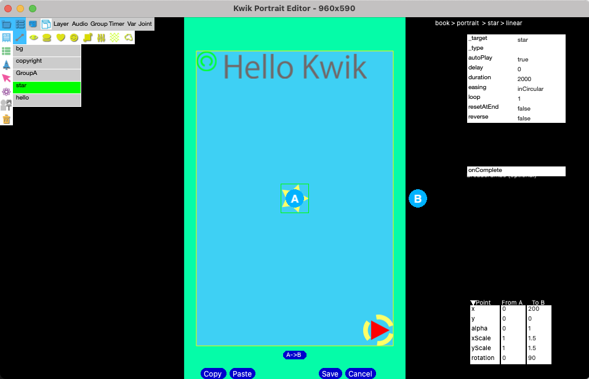Open the blue book pages icon

coord(33,24)
